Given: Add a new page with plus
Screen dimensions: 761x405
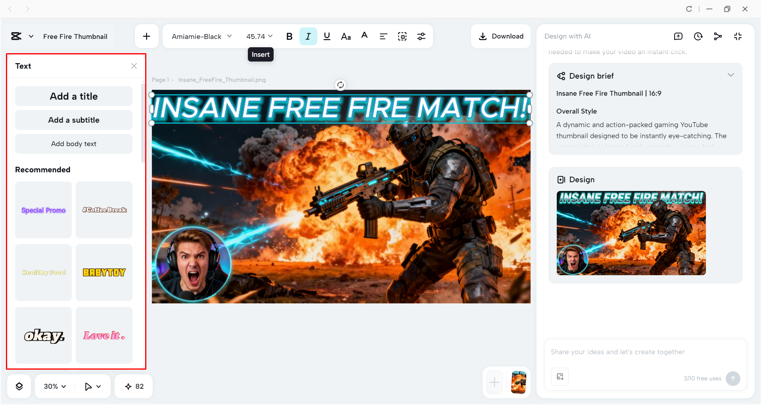Looking at the screenshot, I should [494, 383].
